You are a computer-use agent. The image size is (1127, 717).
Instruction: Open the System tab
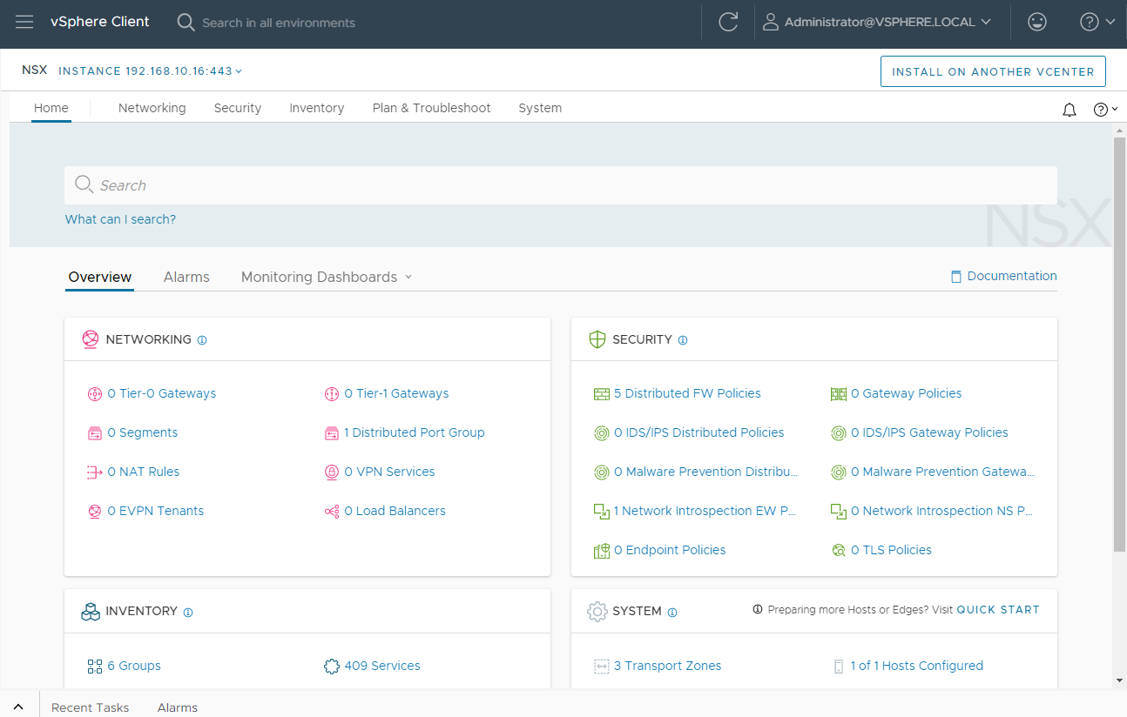coord(540,108)
